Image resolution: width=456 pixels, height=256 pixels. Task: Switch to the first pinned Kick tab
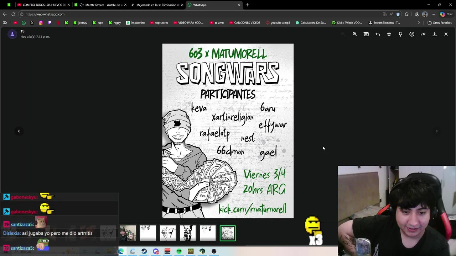9,5
